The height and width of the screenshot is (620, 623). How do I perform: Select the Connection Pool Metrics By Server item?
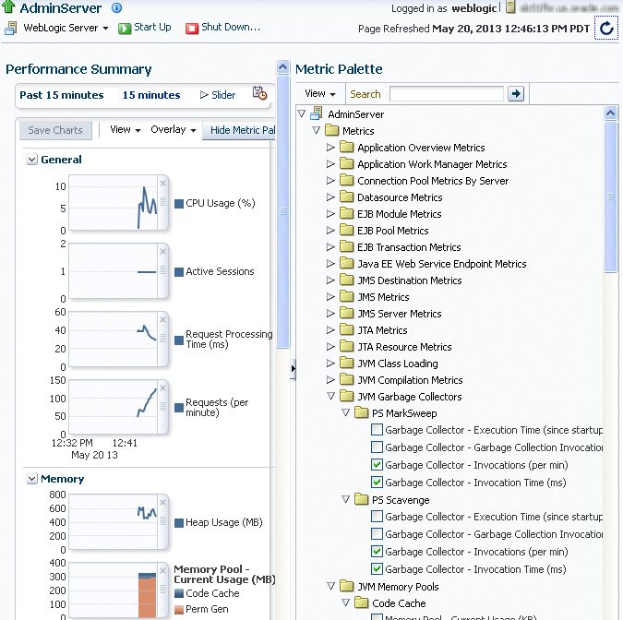point(433,181)
